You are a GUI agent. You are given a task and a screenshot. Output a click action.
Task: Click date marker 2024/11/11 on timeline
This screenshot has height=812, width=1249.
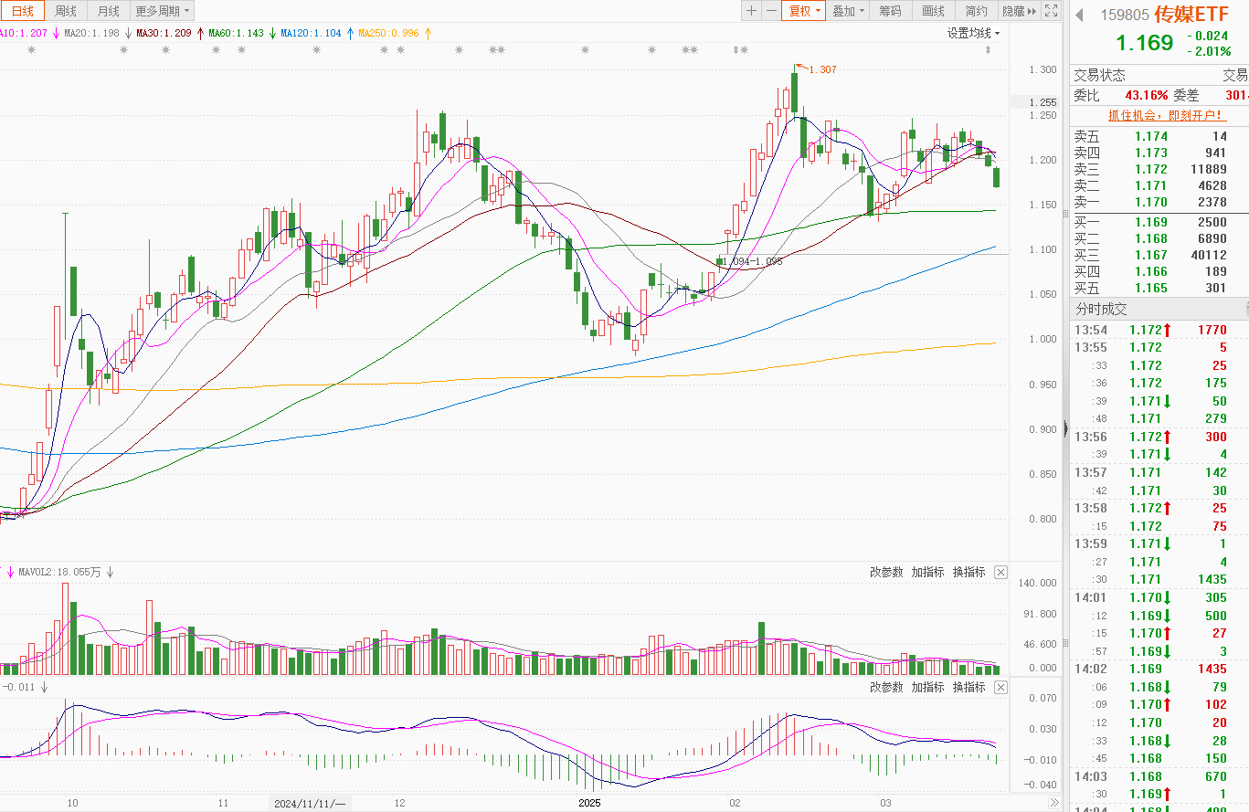[310, 804]
